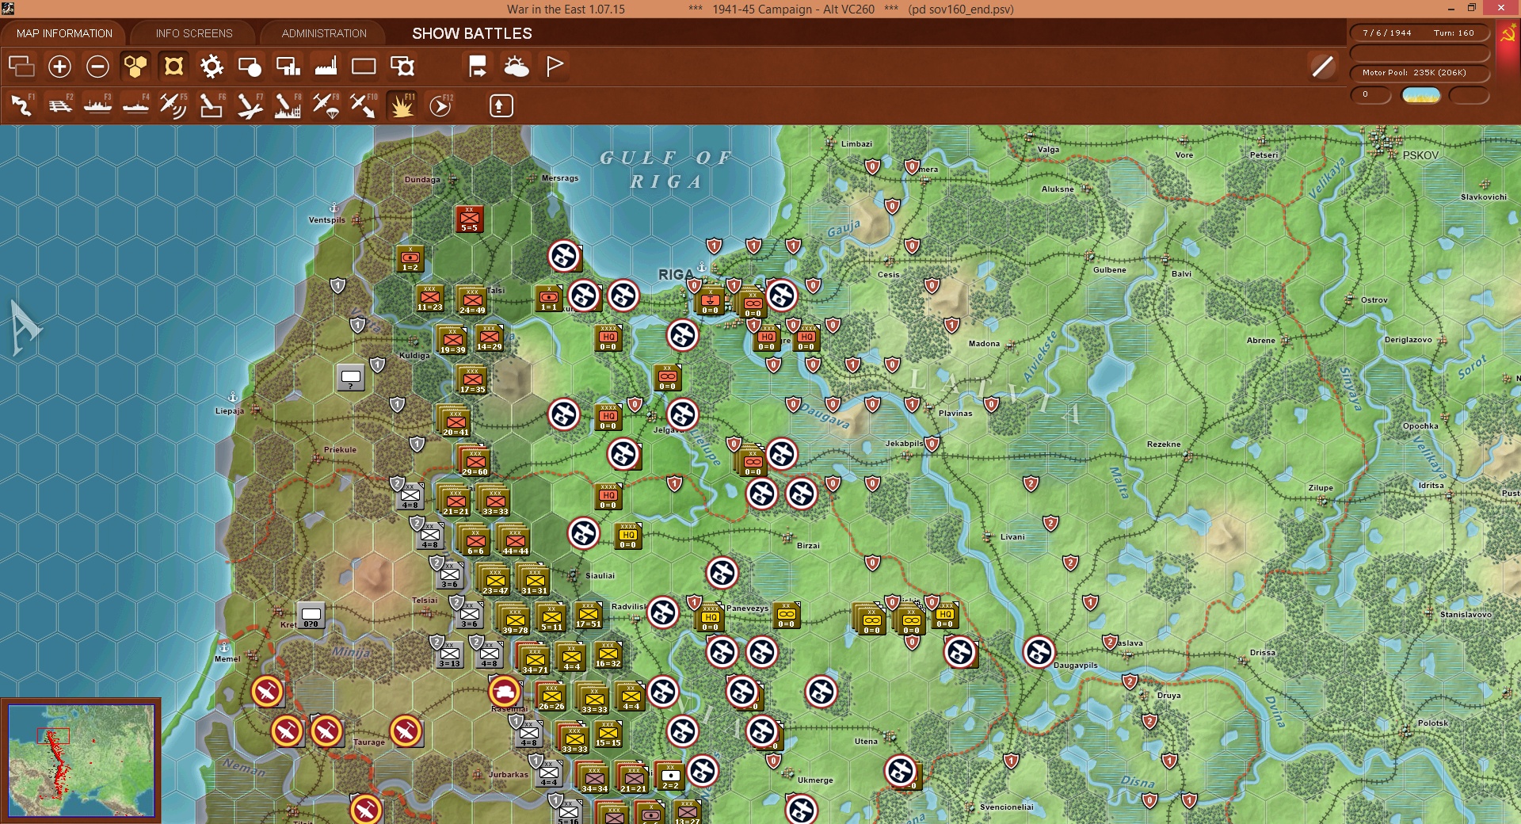Select the F4 amphibious transport mode
This screenshot has width=1521, height=824.
[136, 105]
